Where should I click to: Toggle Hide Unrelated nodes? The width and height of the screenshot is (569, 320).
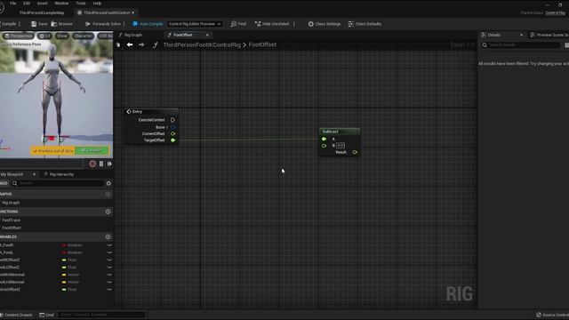click(272, 24)
